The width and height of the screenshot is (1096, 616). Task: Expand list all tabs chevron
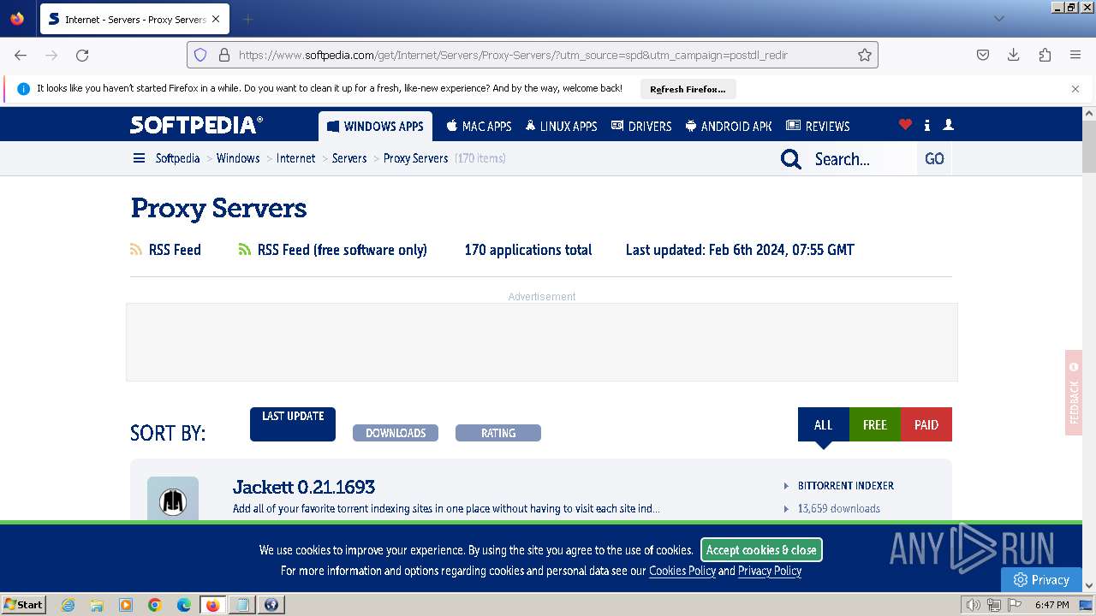pyautogui.click(x=999, y=19)
